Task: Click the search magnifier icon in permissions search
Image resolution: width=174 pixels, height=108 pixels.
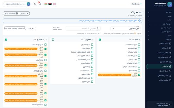Action: point(98,28)
